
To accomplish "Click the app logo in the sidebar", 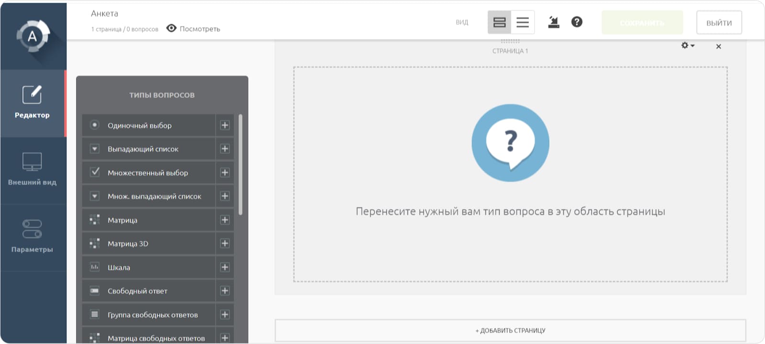I will (33, 35).
